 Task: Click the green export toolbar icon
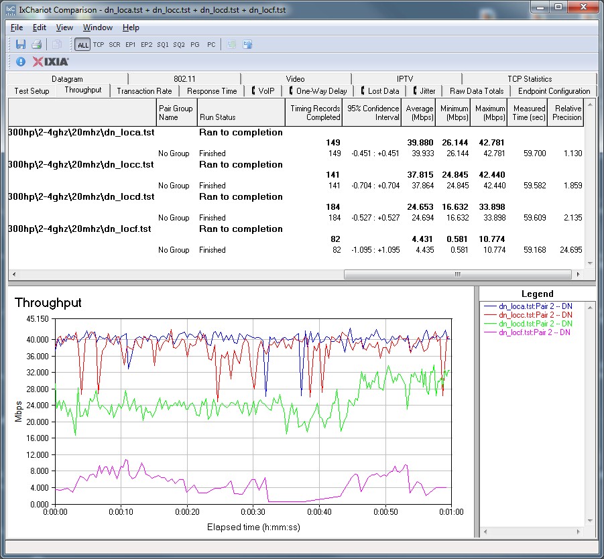pos(231,44)
